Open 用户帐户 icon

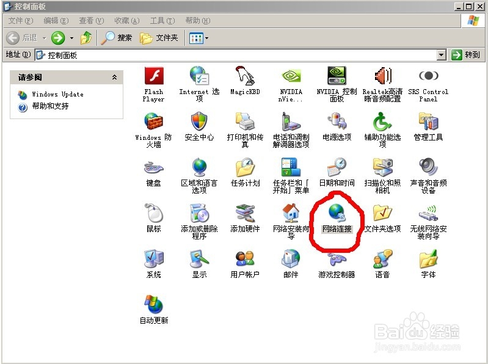[245, 258]
